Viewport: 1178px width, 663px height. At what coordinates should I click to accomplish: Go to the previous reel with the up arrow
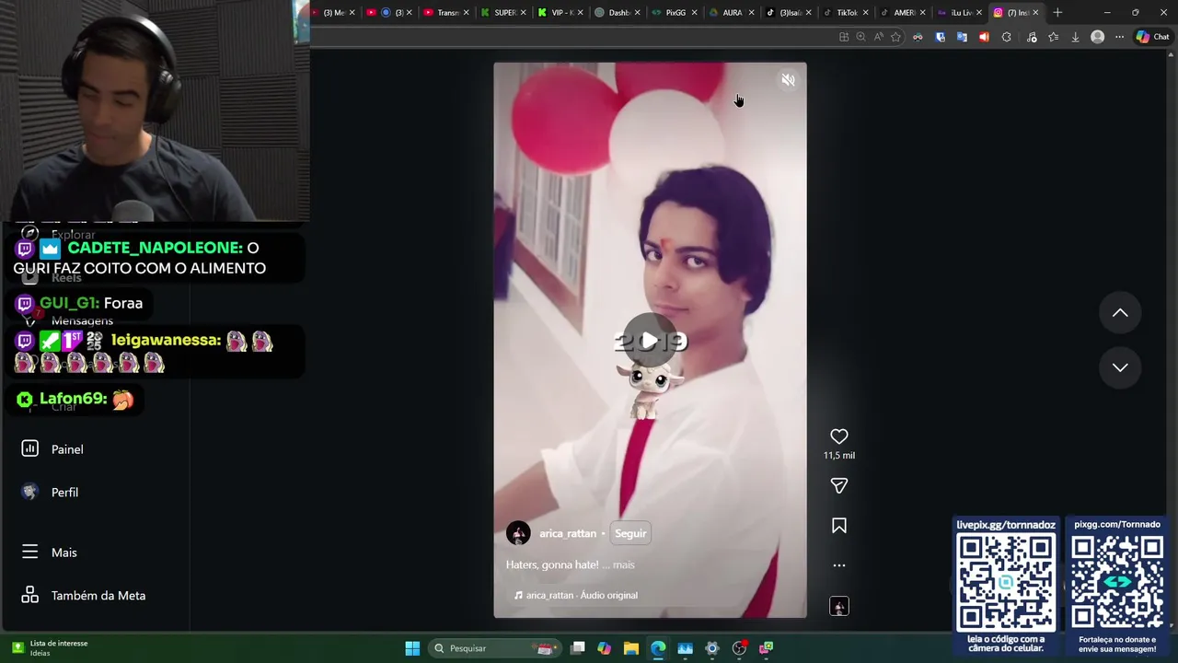click(1120, 313)
